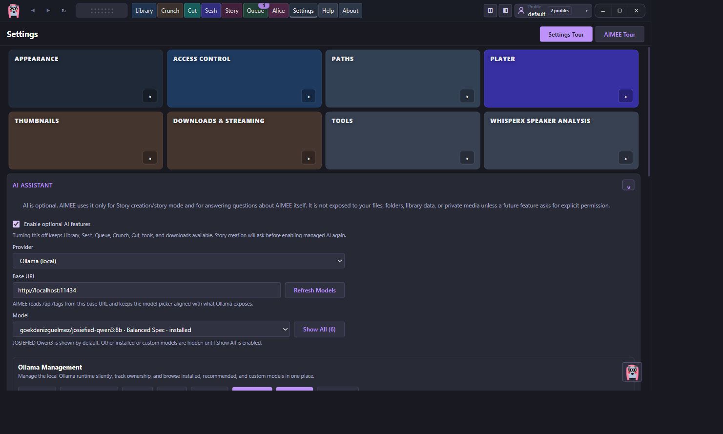723x434 pixels.
Task: Open the About tab
Action: [350, 11]
